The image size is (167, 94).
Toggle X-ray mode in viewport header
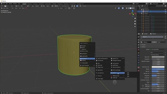click(x=127, y=8)
